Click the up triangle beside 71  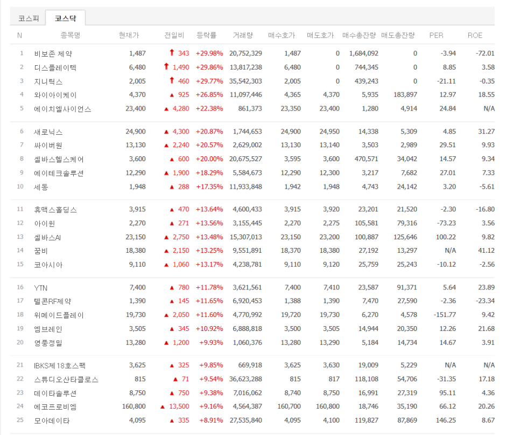point(176,379)
